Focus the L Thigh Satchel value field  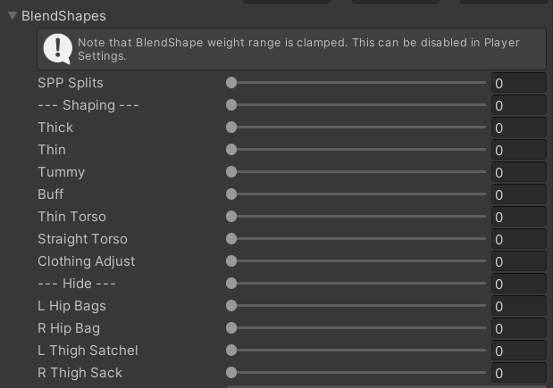click(518, 351)
